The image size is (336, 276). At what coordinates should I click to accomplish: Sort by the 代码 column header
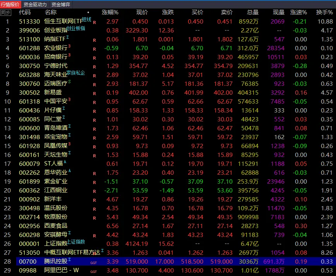(25, 12)
